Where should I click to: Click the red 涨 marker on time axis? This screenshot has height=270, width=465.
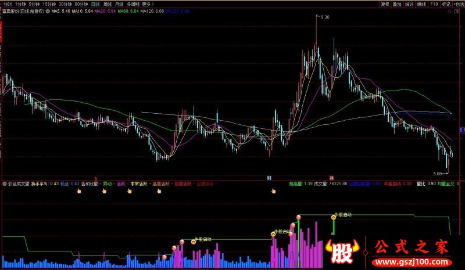click(x=331, y=178)
